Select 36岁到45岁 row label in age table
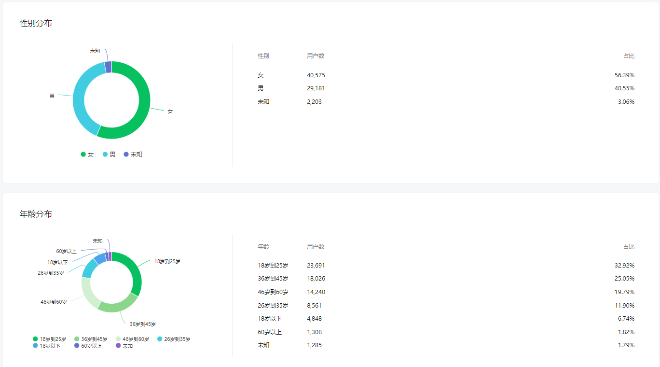Viewport: 660px width, 367px height. (x=273, y=279)
